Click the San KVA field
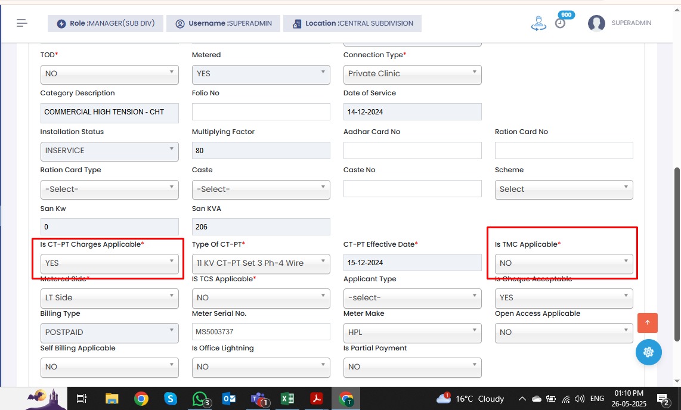681x410 pixels. pyautogui.click(x=261, y=227)
